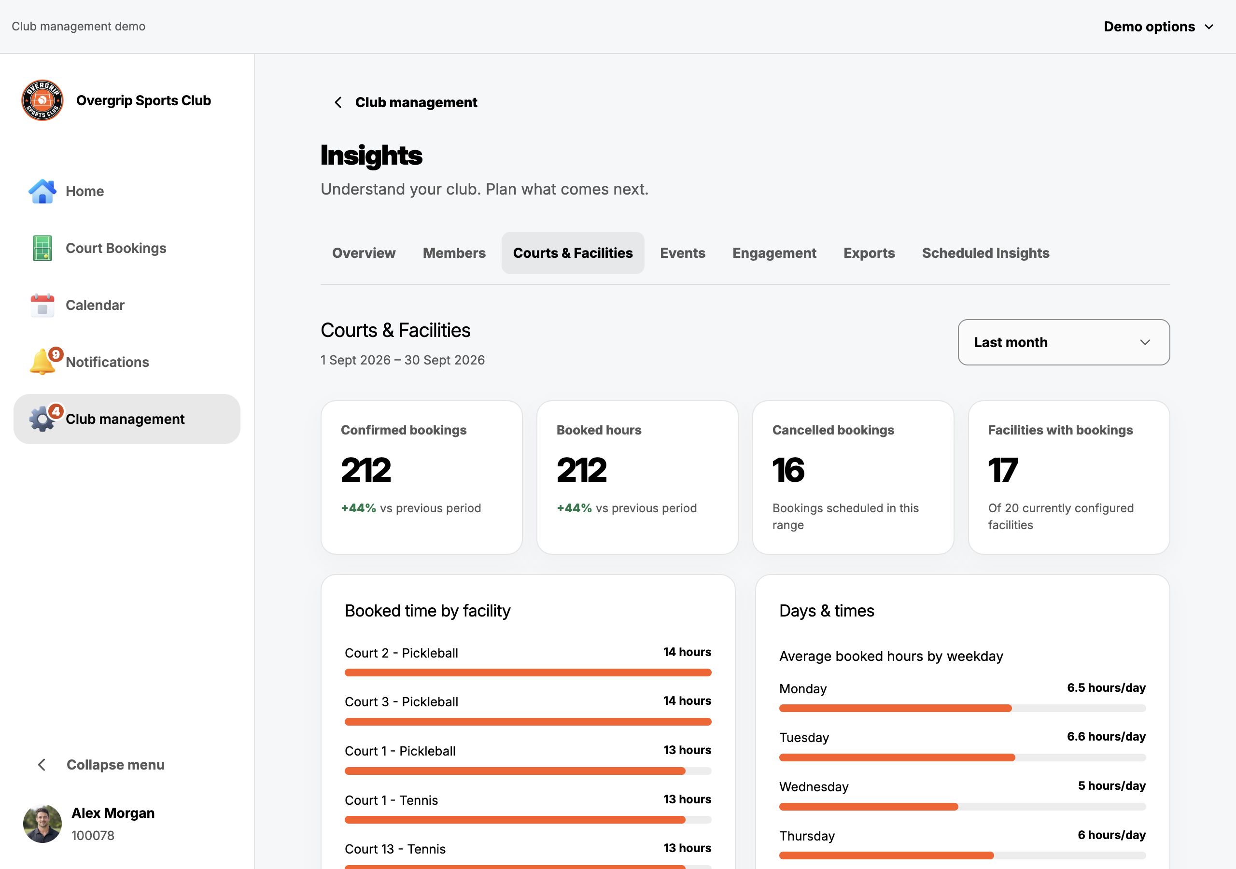The image size is (1236, 869).
Task: Click the Court 1 - Tennis row label
Action: [x=392, y=800]
